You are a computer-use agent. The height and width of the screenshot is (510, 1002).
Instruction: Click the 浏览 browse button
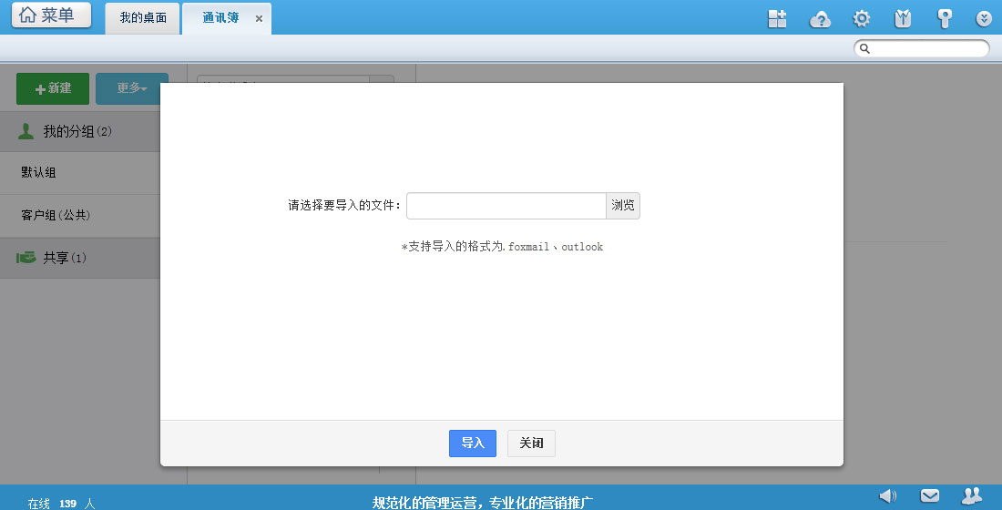click(623, 206)
